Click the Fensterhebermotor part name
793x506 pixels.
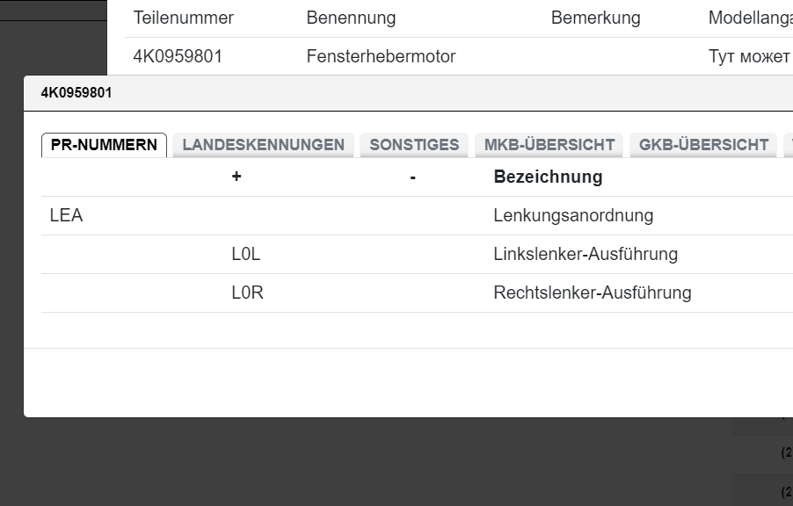click(381, 56)
